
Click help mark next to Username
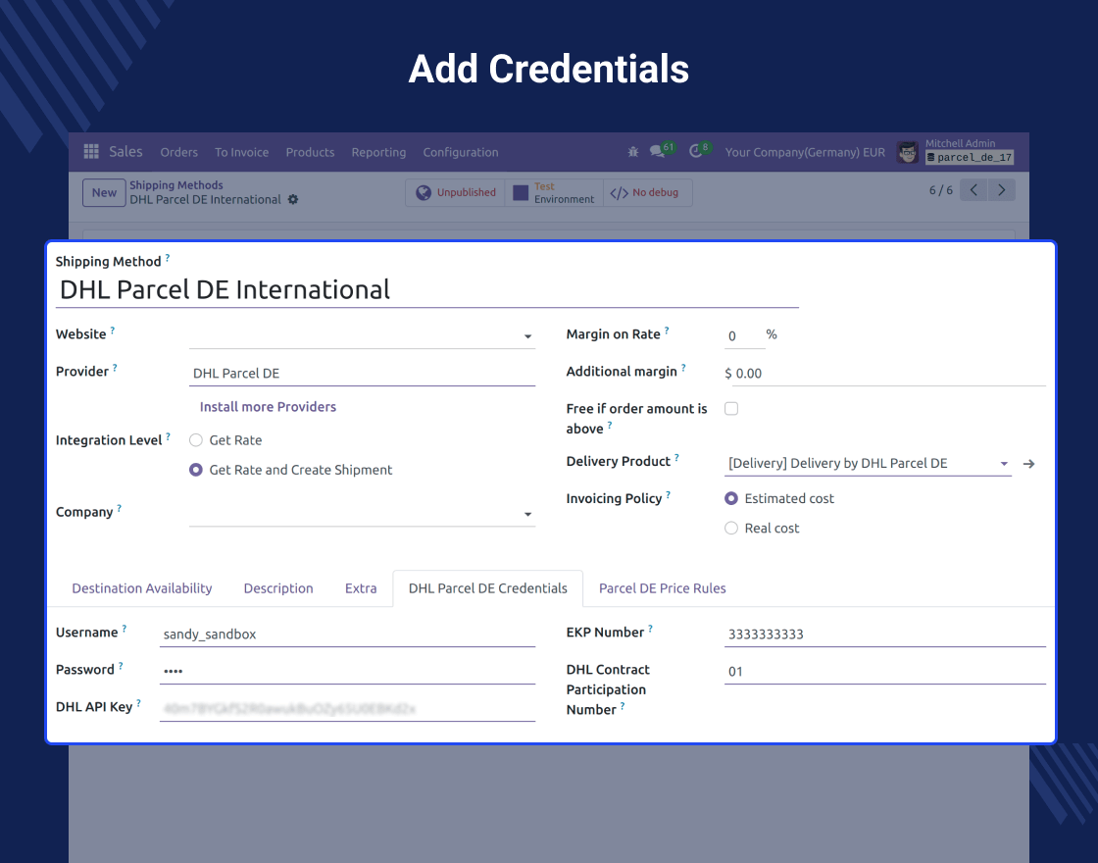click(x=124, y=629)
